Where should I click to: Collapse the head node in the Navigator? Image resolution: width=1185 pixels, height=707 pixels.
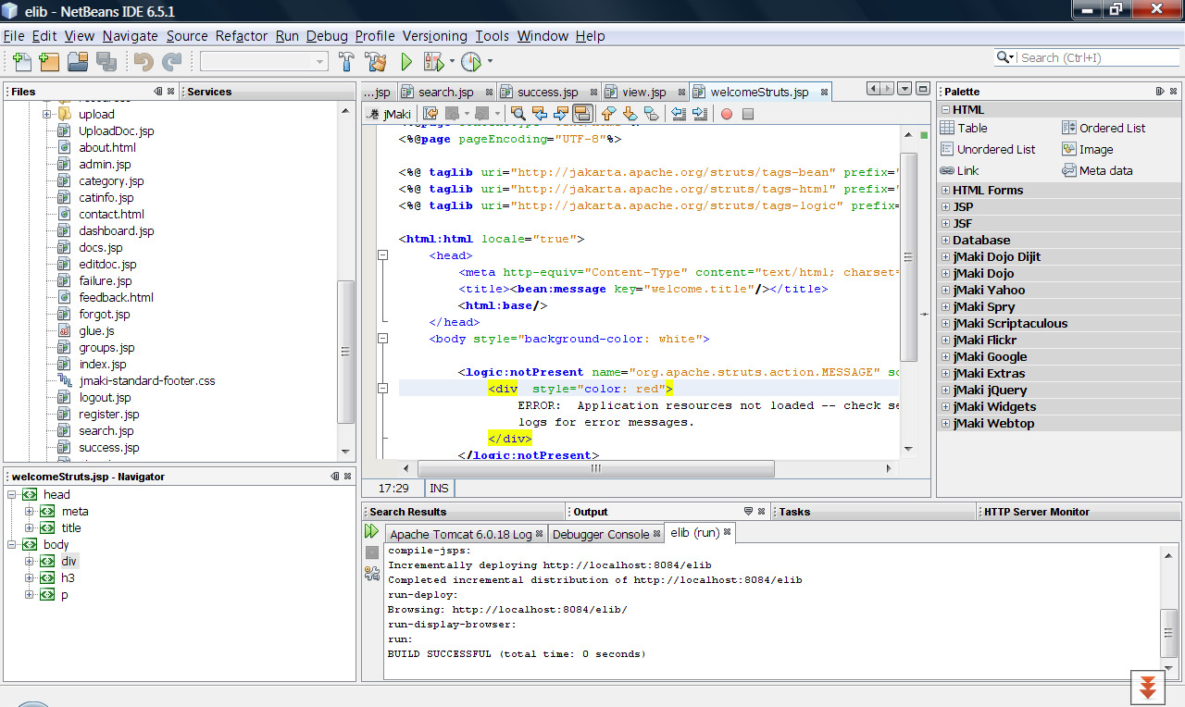click(x=12, y=495)
